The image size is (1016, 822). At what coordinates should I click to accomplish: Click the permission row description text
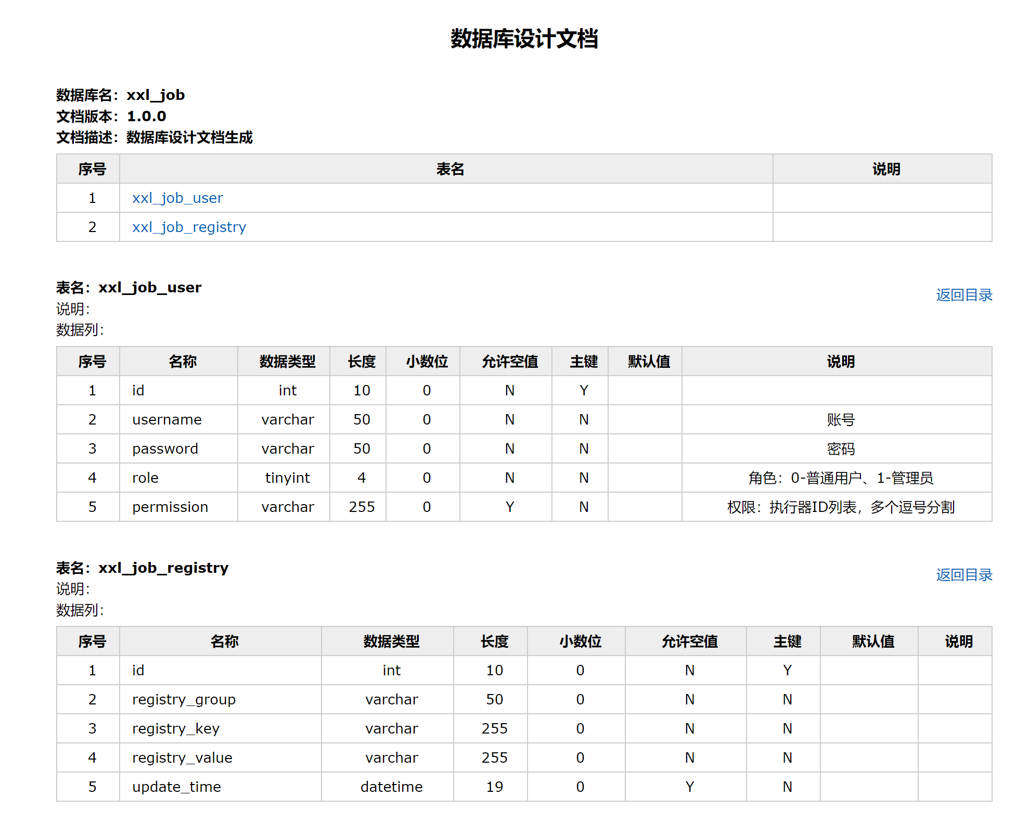click(x=840, y=507)
